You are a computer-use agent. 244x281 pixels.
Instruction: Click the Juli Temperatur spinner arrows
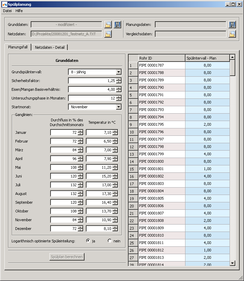115,185
